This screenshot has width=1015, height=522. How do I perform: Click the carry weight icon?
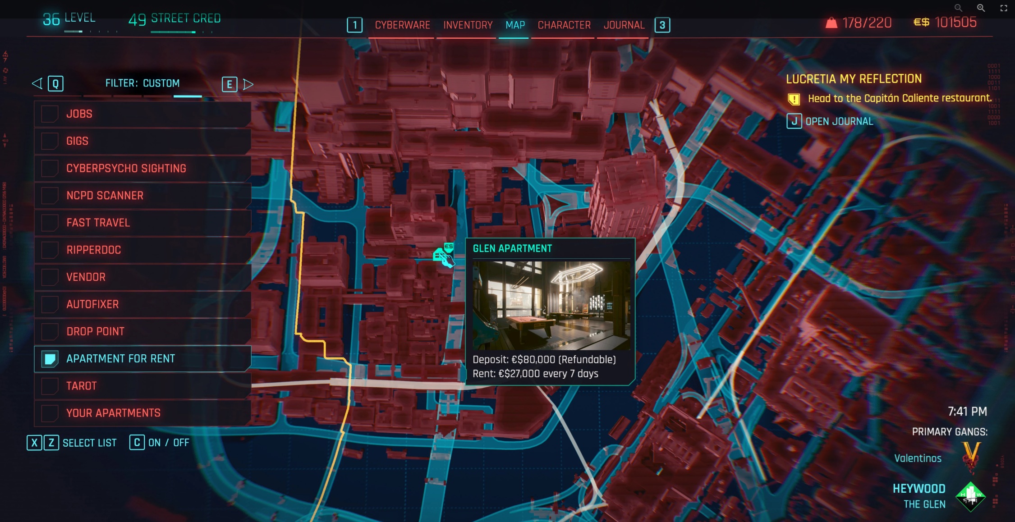click(x=831, y=23)
